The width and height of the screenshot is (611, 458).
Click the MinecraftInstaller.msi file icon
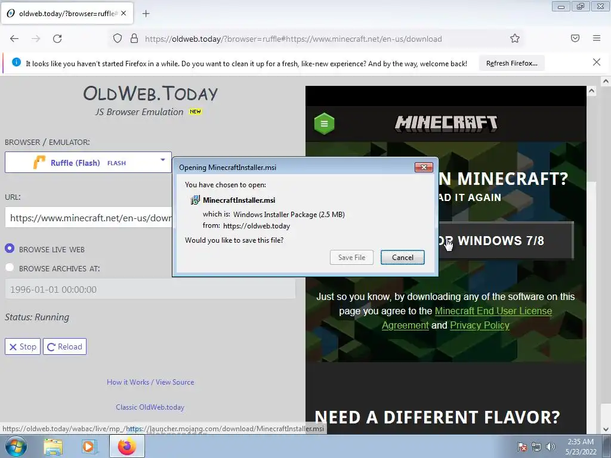tap(195, 200)
